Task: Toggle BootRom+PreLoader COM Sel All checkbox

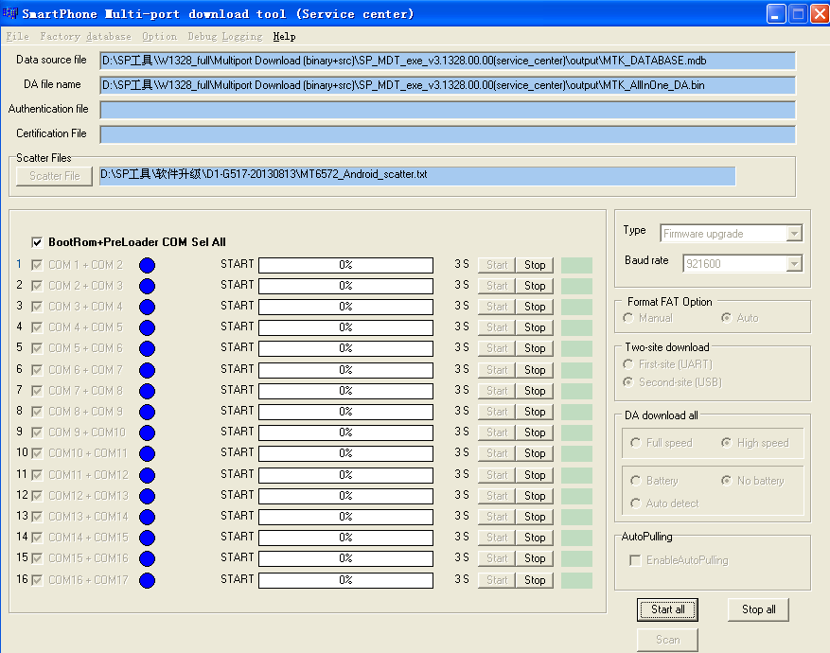Action: click(38, 242)
